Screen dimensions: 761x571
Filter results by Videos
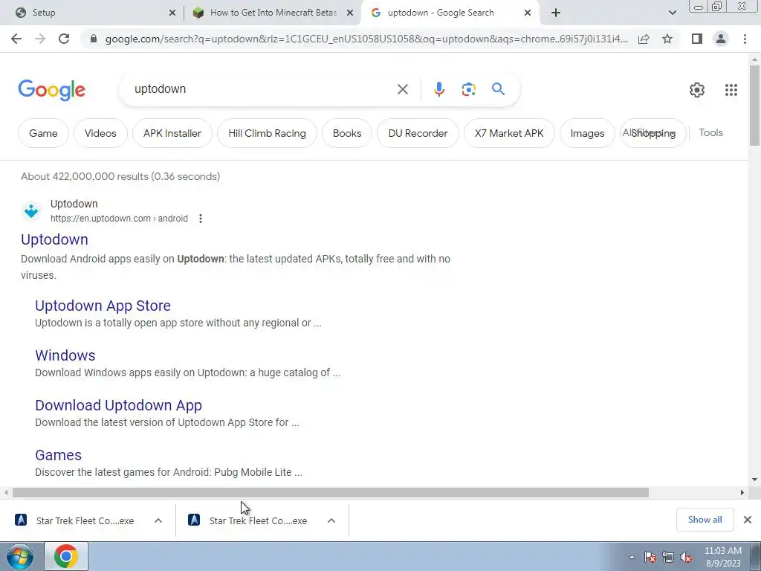click(100, 133)
